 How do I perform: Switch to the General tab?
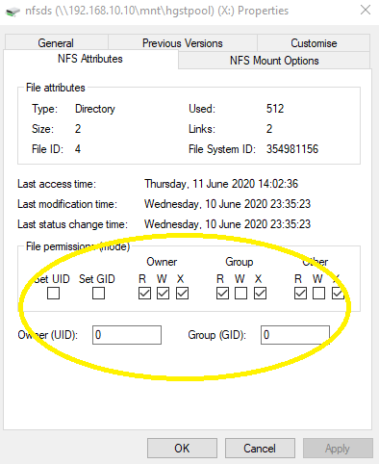(56, 43)
